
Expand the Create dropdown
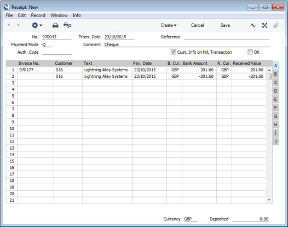point(169,25)
